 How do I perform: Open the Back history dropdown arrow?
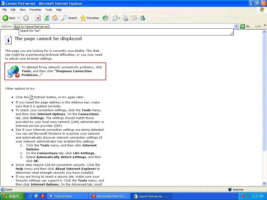(x=19, y=18)
